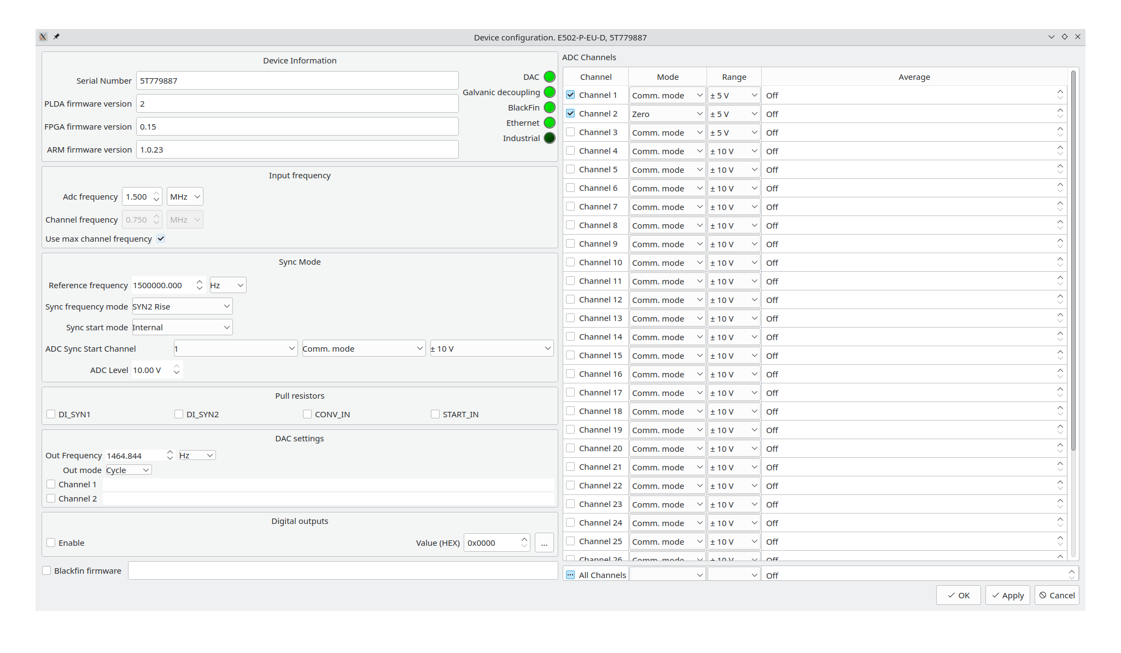Click the dark Industrial status indicator
The width and height of the screenshot is (1121, 653).
click(x=550, y=138)
